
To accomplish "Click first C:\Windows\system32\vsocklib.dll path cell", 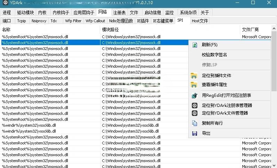I will [x=130, y=125].
